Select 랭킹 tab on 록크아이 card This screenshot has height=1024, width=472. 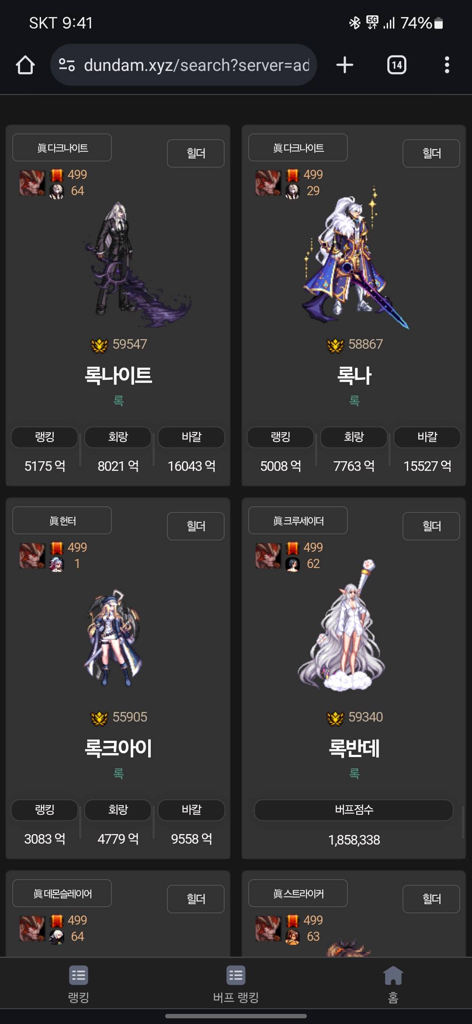pyautogui.click(x=45, y=810)
